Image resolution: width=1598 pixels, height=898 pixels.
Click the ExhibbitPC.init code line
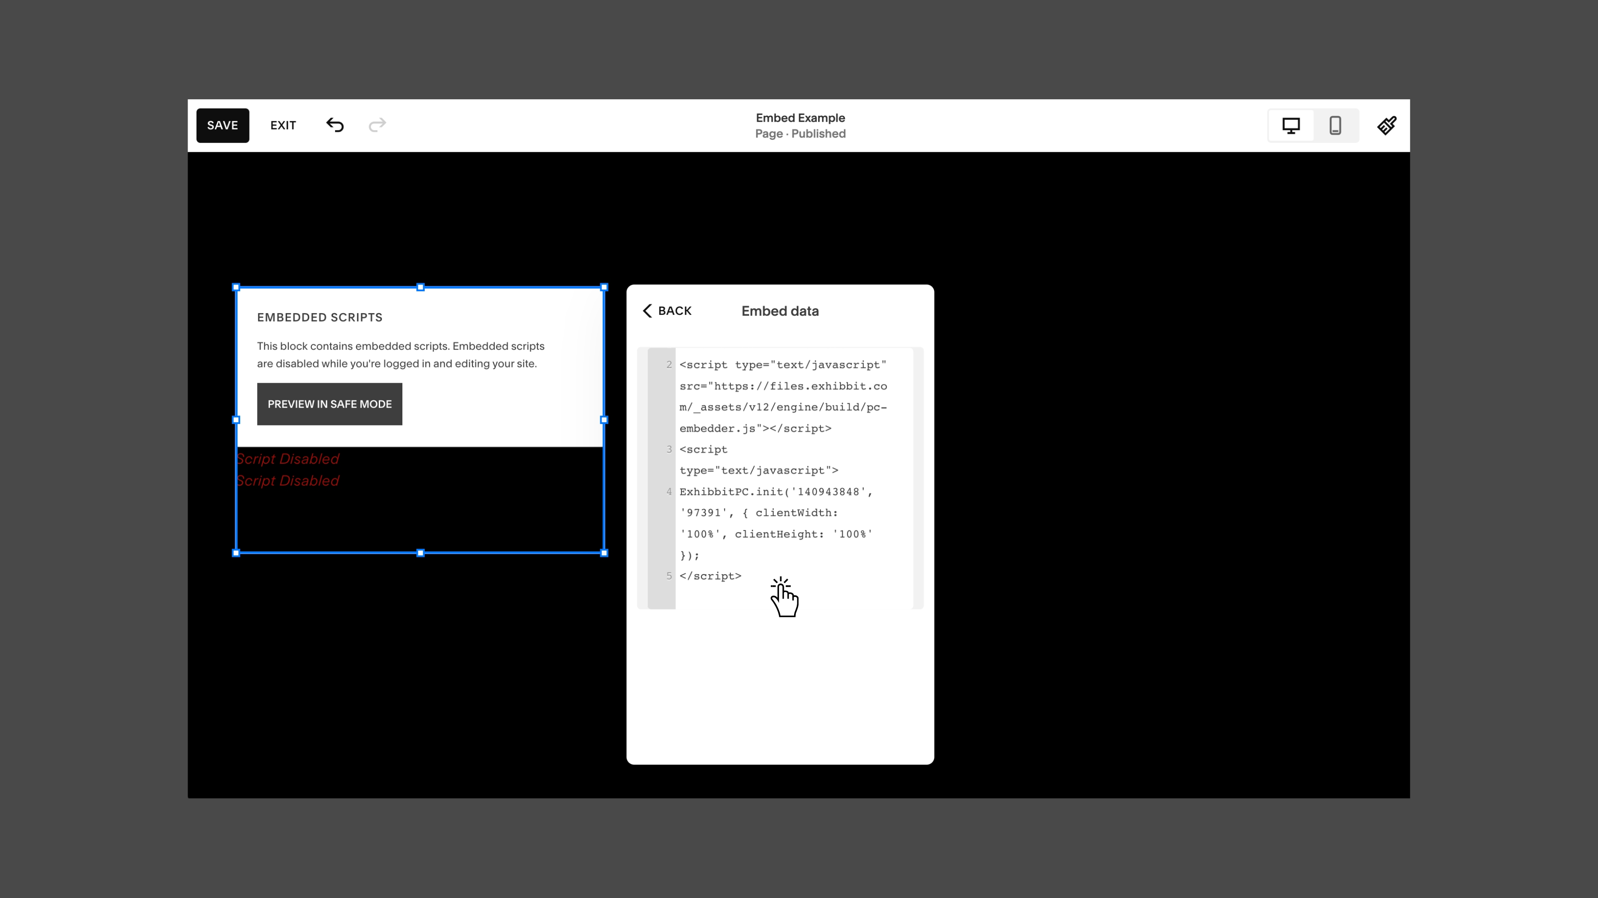(775, 491)
